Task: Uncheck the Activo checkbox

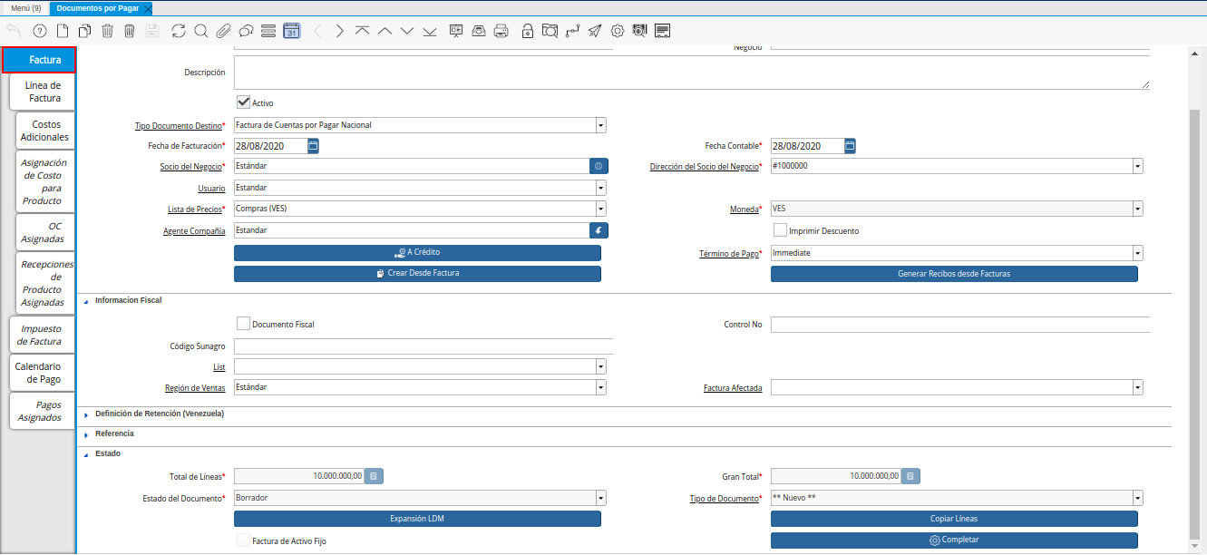Action: [x=243, y=102]
